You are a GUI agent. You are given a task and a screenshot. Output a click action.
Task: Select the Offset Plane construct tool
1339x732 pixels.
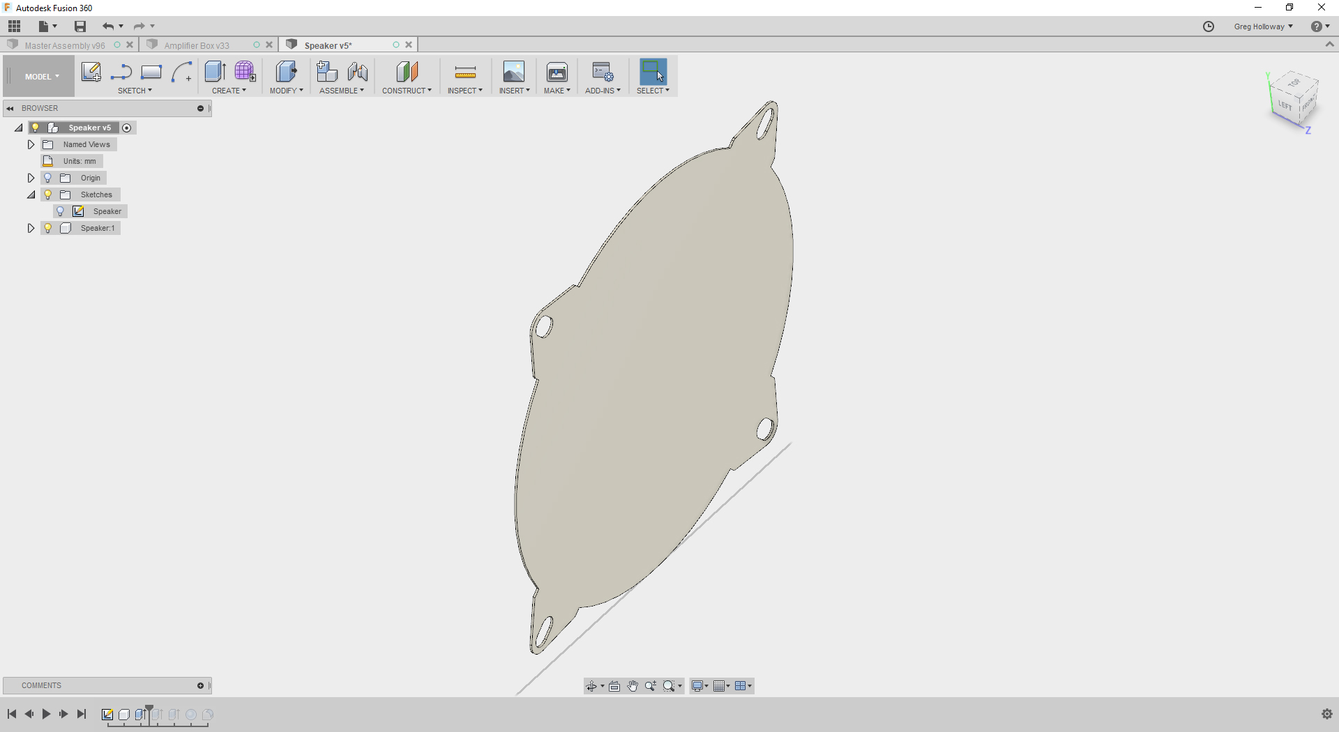407,72
